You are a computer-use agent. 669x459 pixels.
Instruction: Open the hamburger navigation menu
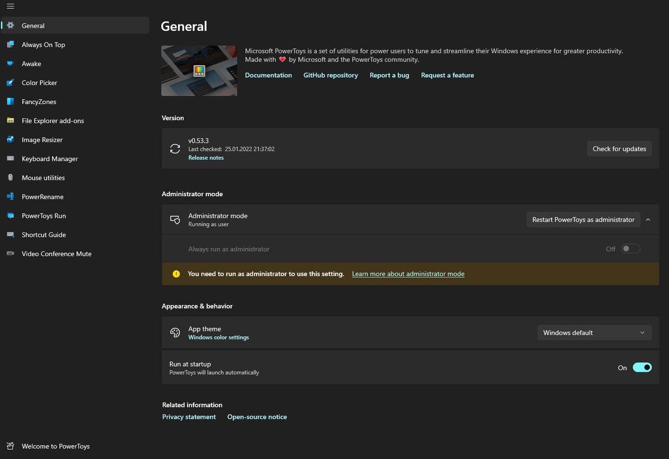(x=10, y=7)
